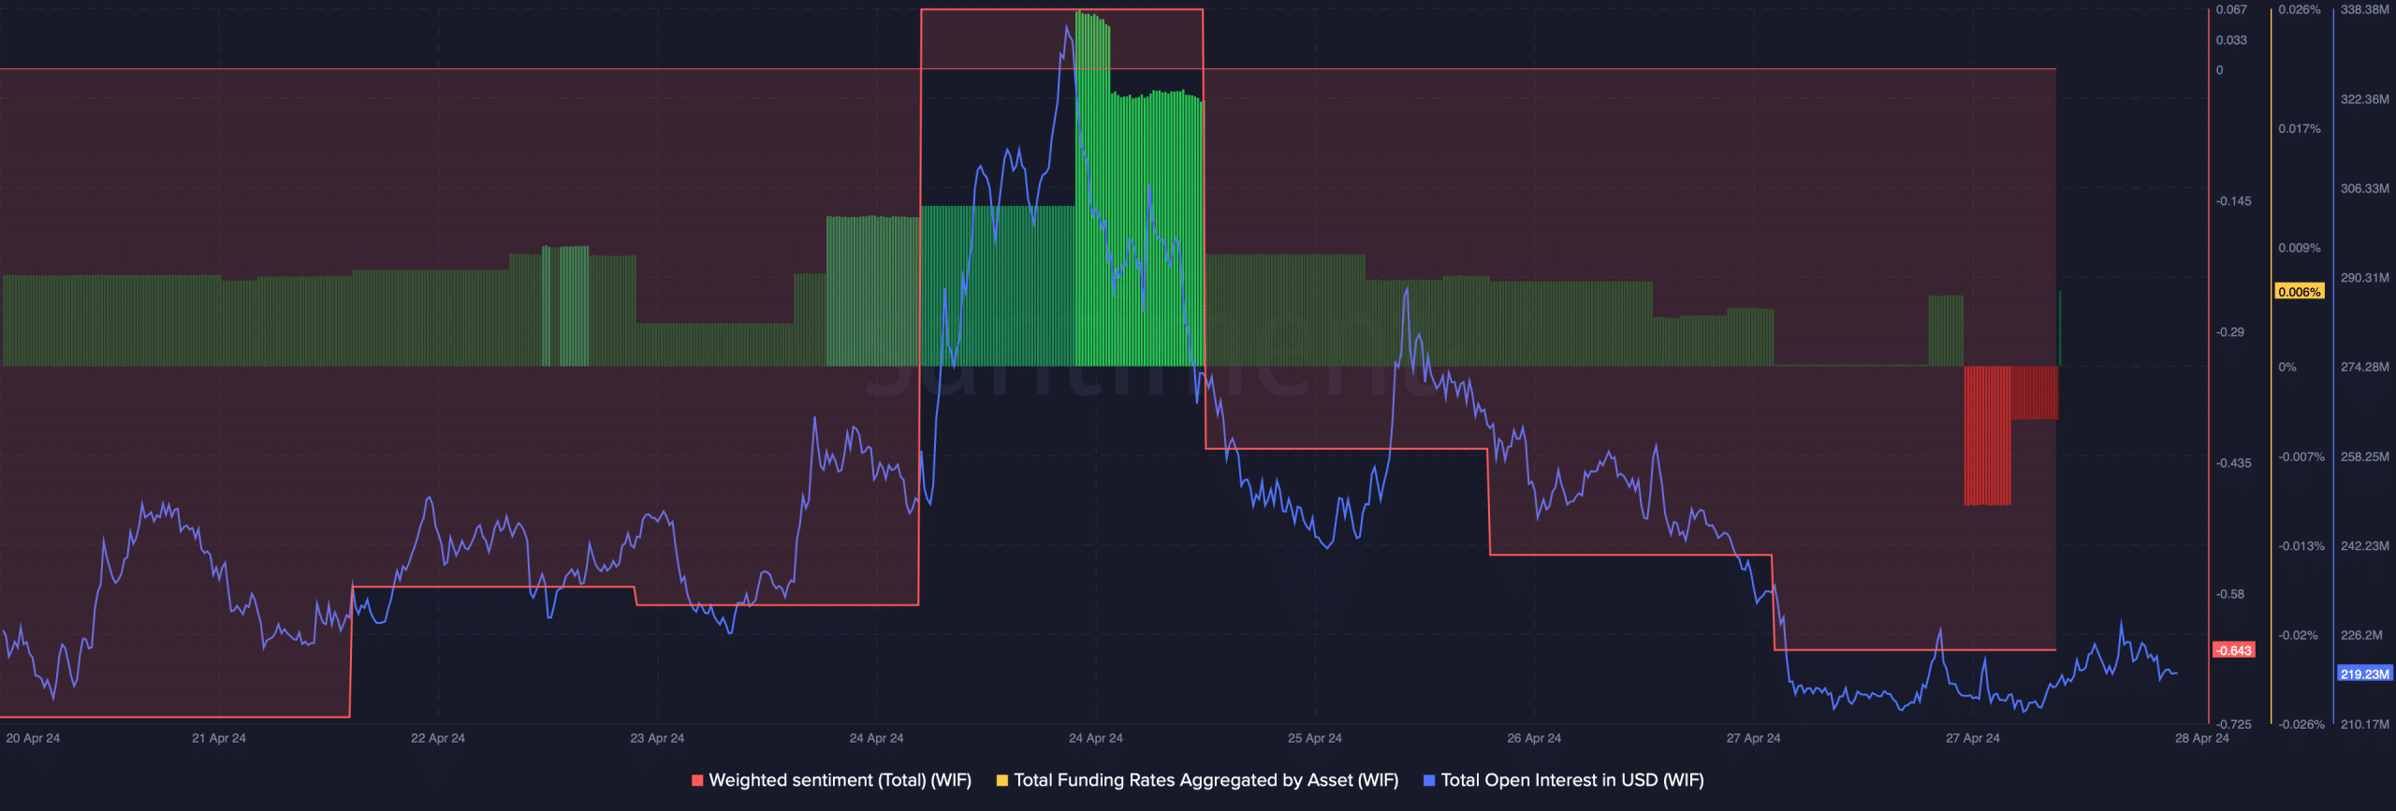2396x811 pixels.
Task: Click the 210.17M open interest axis value
Action: tap(2365, 724)
